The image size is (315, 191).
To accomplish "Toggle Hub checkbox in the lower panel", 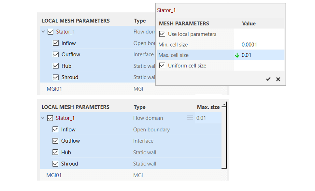I will pyautogui.click(x=55, y=152).
